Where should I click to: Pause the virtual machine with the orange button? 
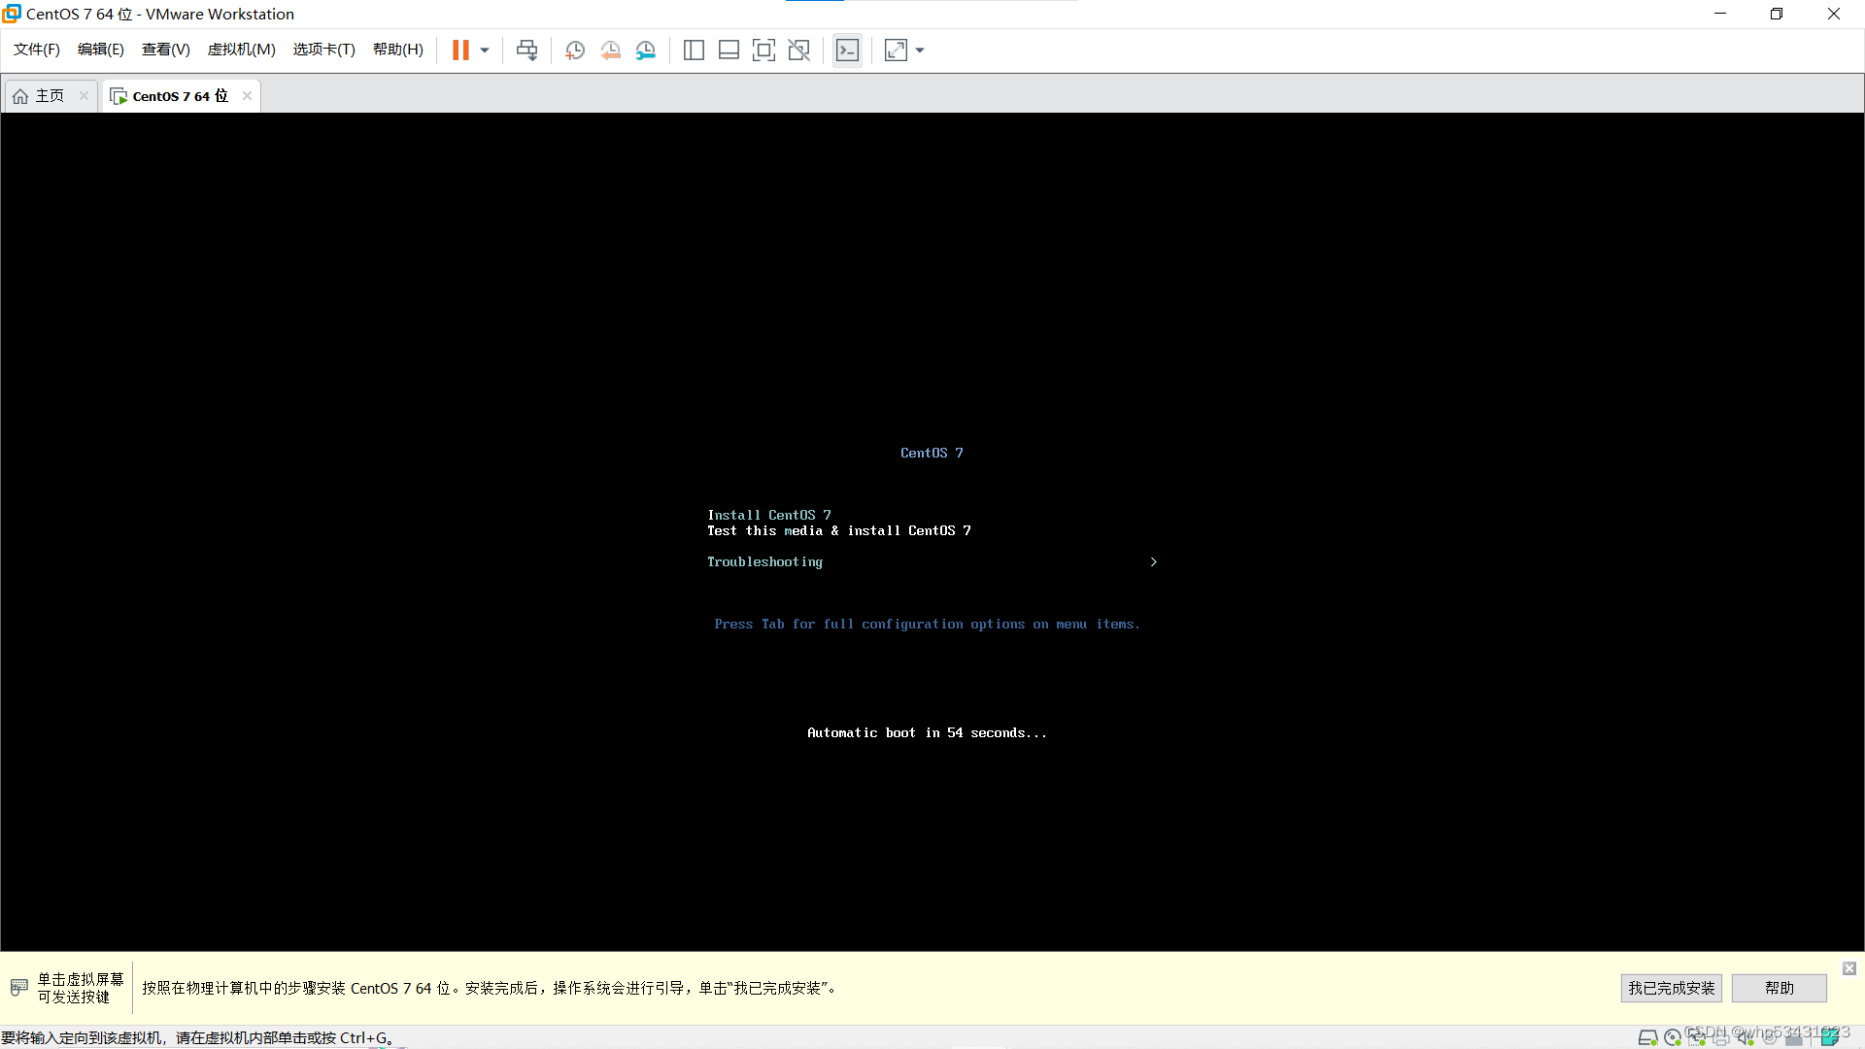[x=460, y=50]
